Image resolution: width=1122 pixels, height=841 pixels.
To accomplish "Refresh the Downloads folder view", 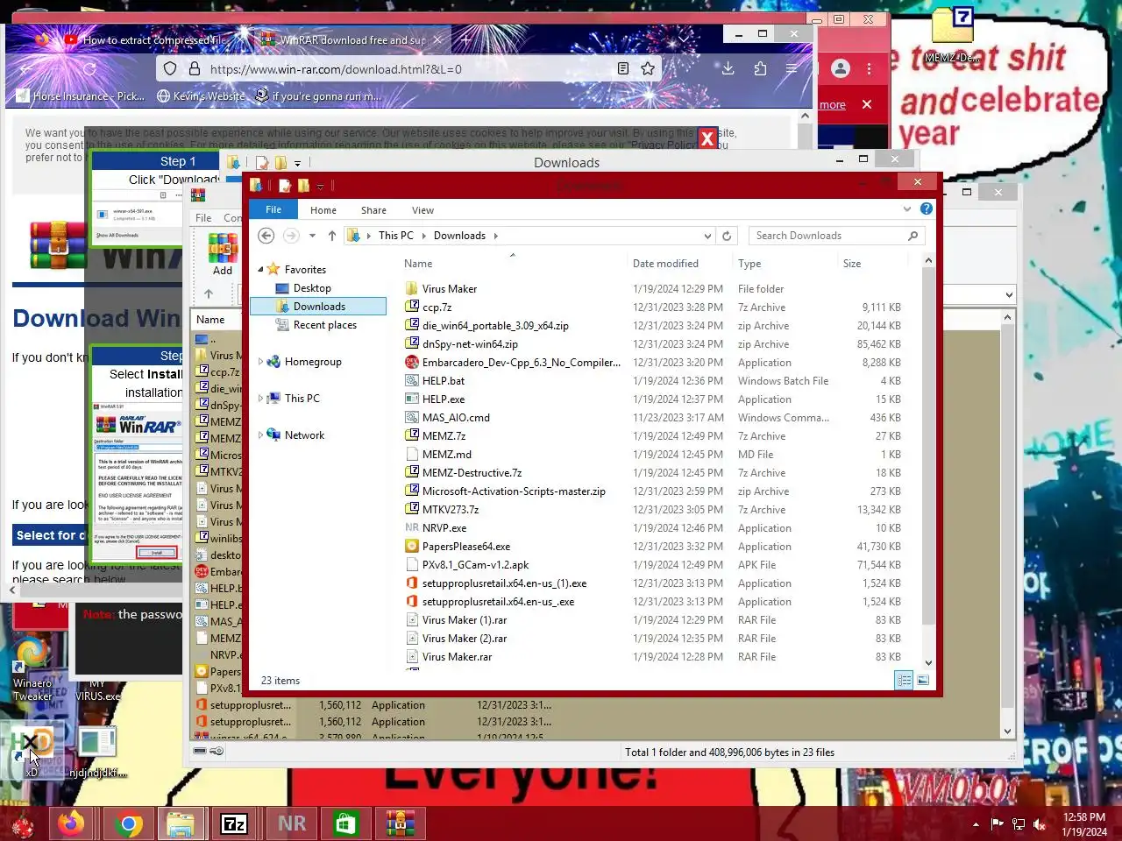I will (727, 236).
